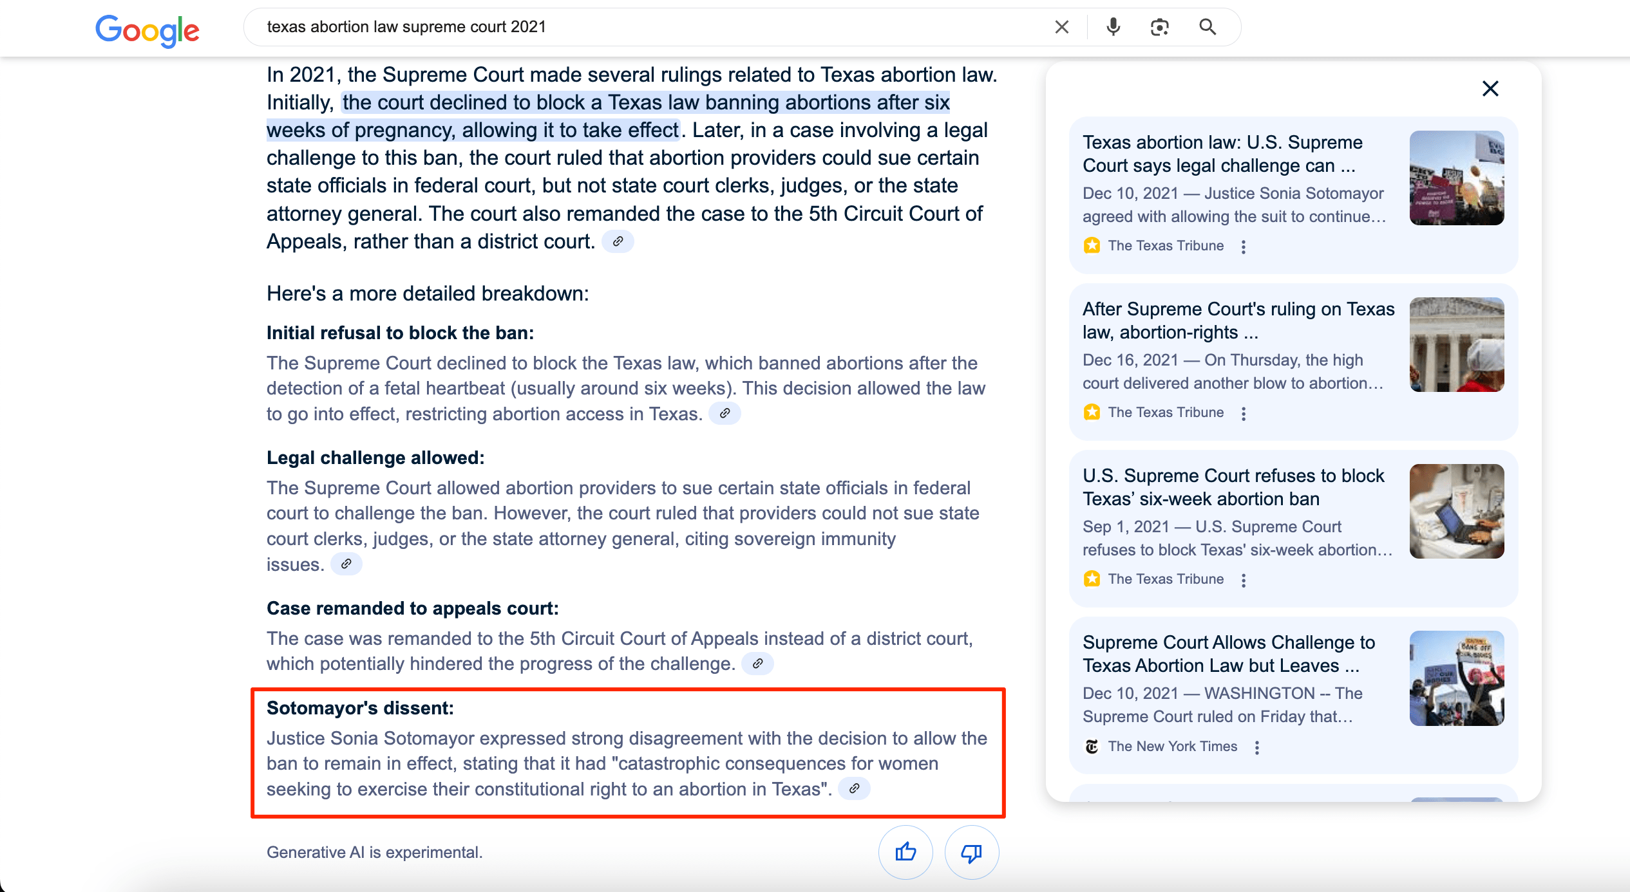Close the sources side panel
Viewport: 1630px width, 892px height.
click(1490, 88)
